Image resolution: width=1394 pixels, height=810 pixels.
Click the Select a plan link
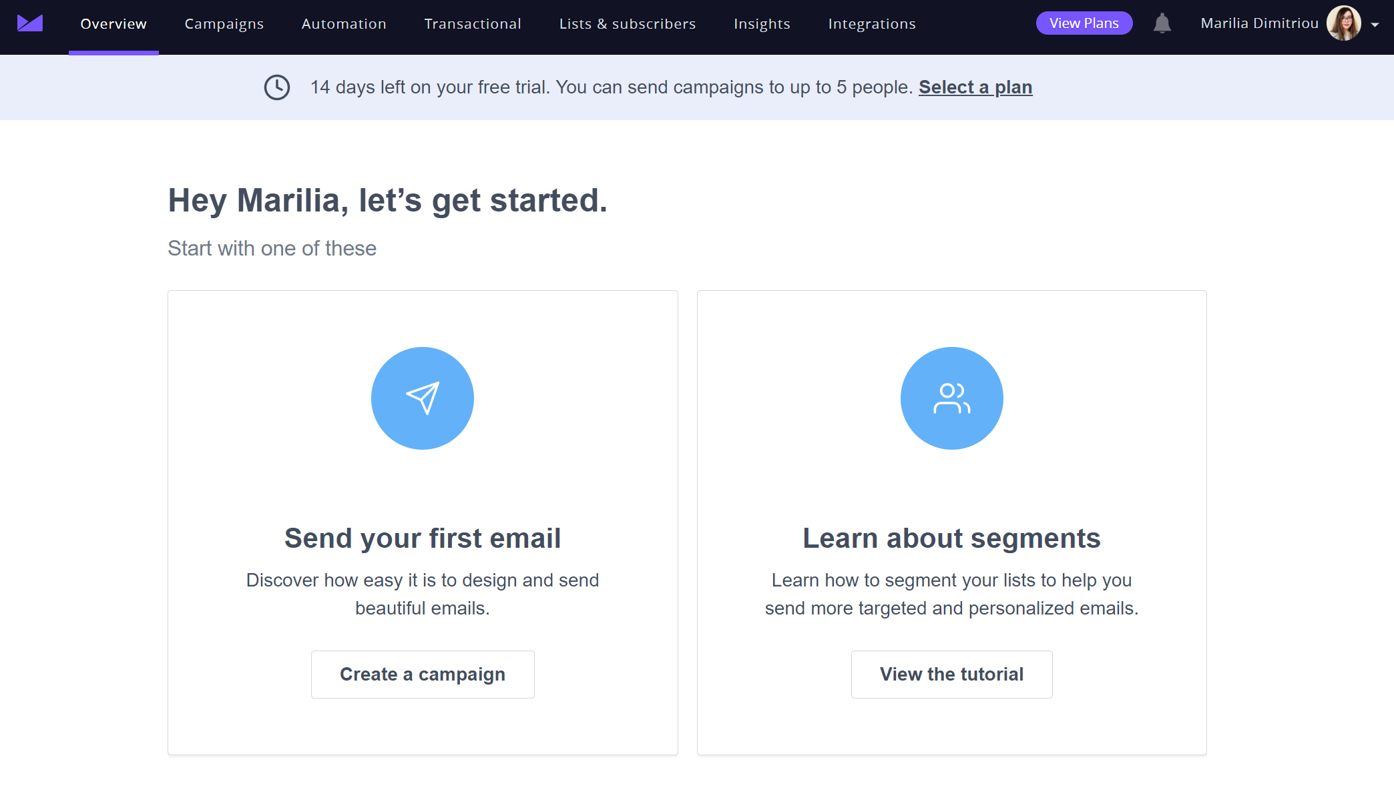pyautogui.click(x=975, y=87)
